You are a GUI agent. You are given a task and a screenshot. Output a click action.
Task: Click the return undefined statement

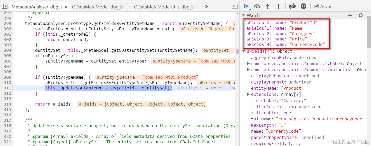click(x=66, y=39)
